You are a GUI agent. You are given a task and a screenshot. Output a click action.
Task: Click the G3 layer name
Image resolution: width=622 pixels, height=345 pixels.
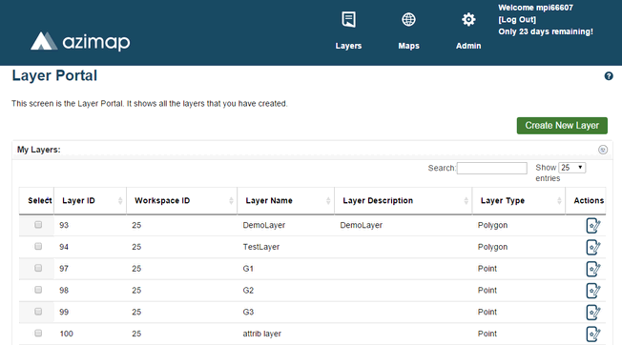tap(248, 313)
